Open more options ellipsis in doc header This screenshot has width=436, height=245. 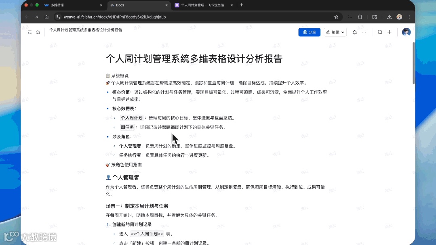(364, 32)
